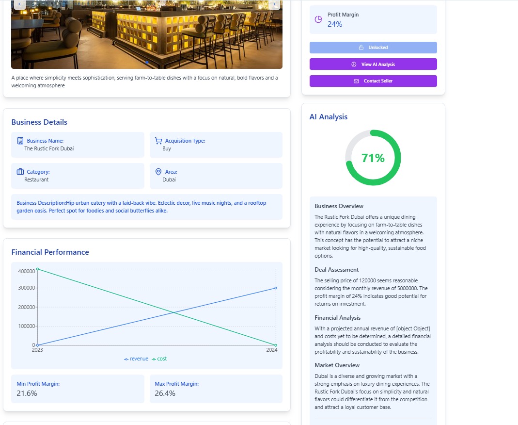Click the 71% AI score progress ring
Viewport: 518px width, 425px height.
click(373, 158)
